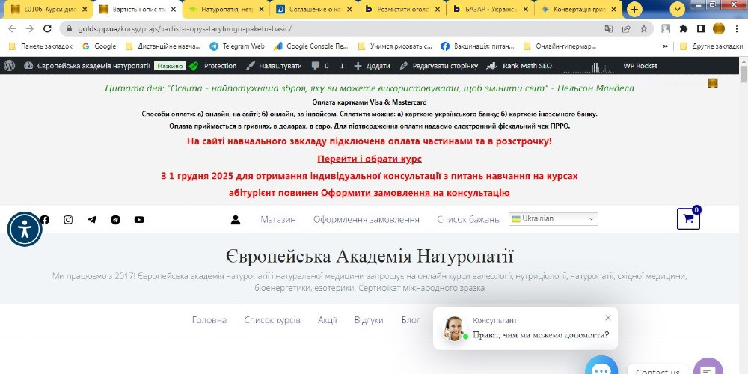Open the Protection admin bar item
Image resolution: width=748 pixels, height=374 pixels.
[x=212, y=66]
